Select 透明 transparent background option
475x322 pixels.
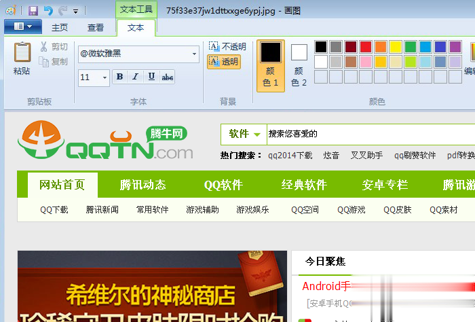224,62
